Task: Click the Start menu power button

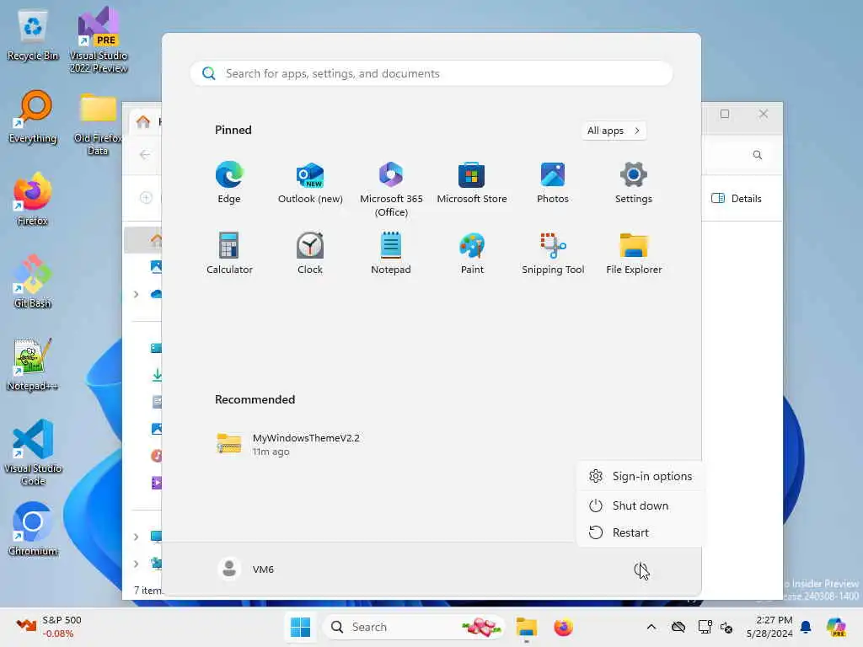Action: [641, 569]
